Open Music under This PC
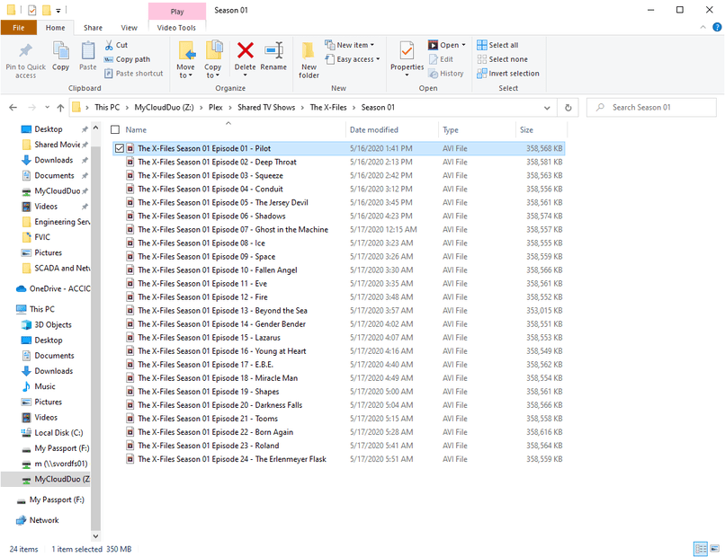Screen dimensions: 725x557 pos(45,386)
